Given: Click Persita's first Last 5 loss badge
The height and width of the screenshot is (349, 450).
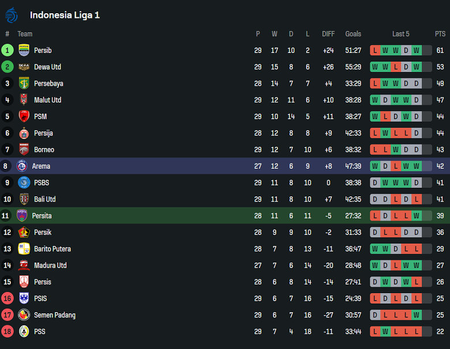Looking at the screenshot, I should tap(375, 216).
